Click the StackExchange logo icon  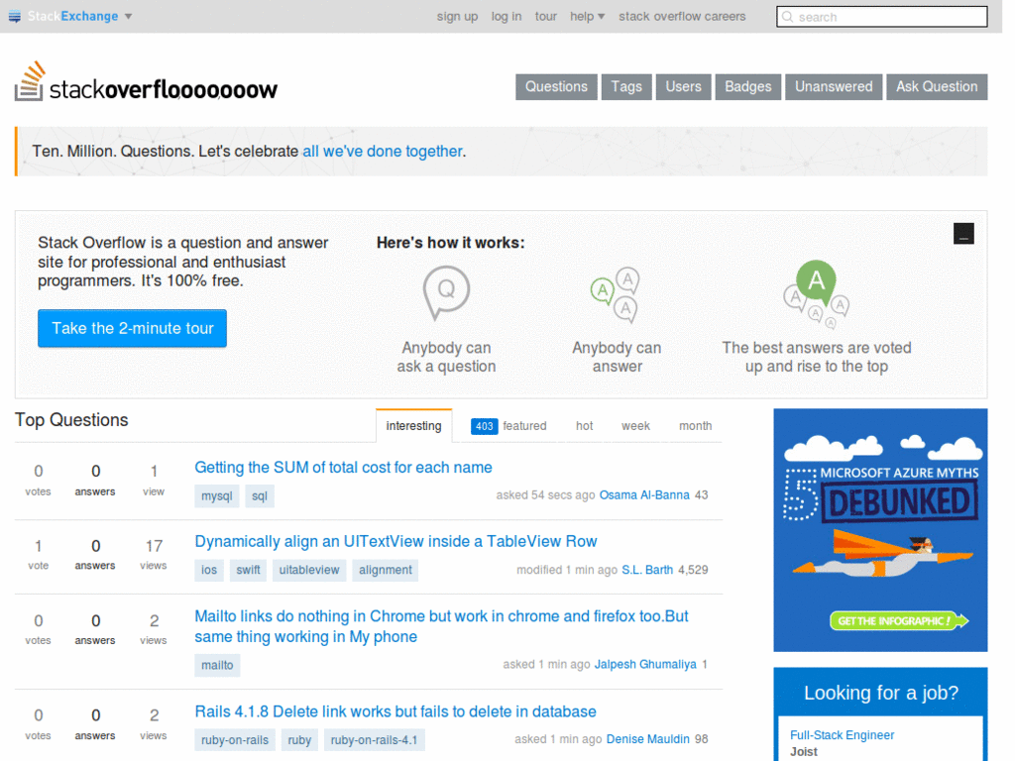pyautogui.click(x=14, y=16)
